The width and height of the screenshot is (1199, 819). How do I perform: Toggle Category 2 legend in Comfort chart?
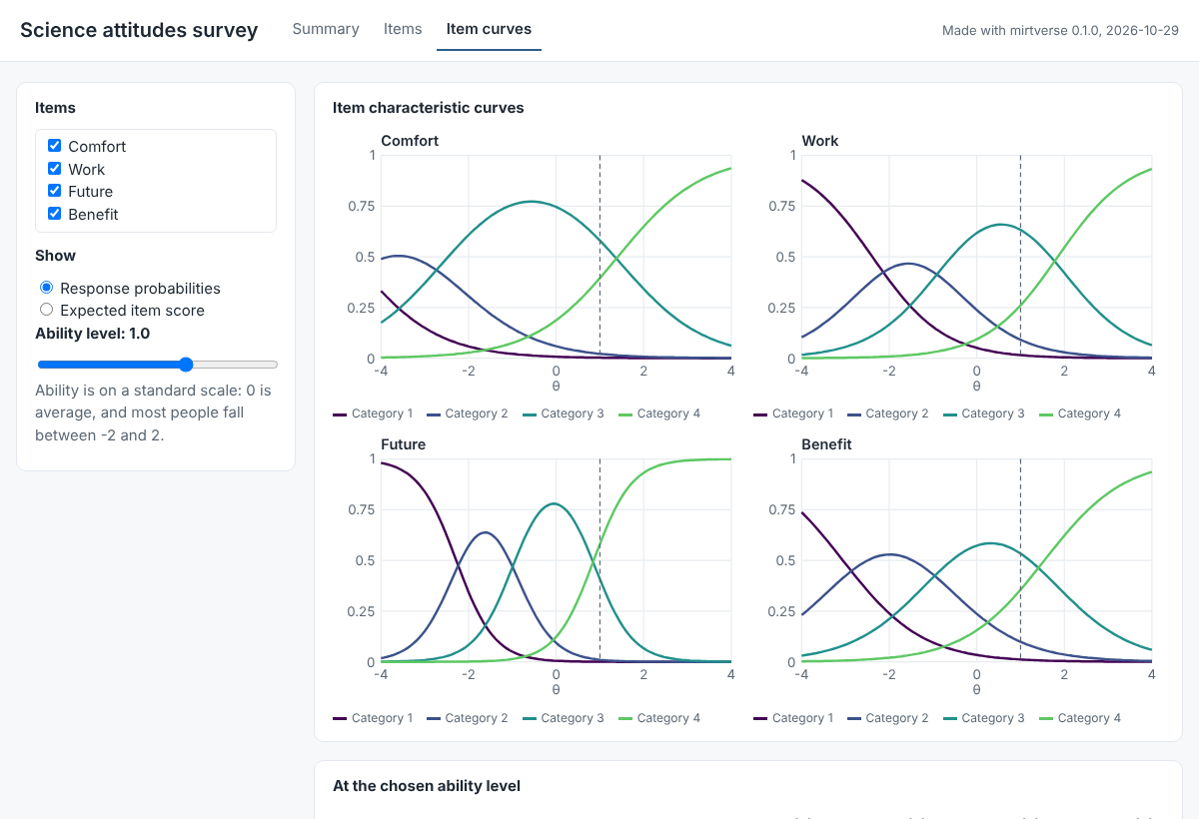coord(468,413)
